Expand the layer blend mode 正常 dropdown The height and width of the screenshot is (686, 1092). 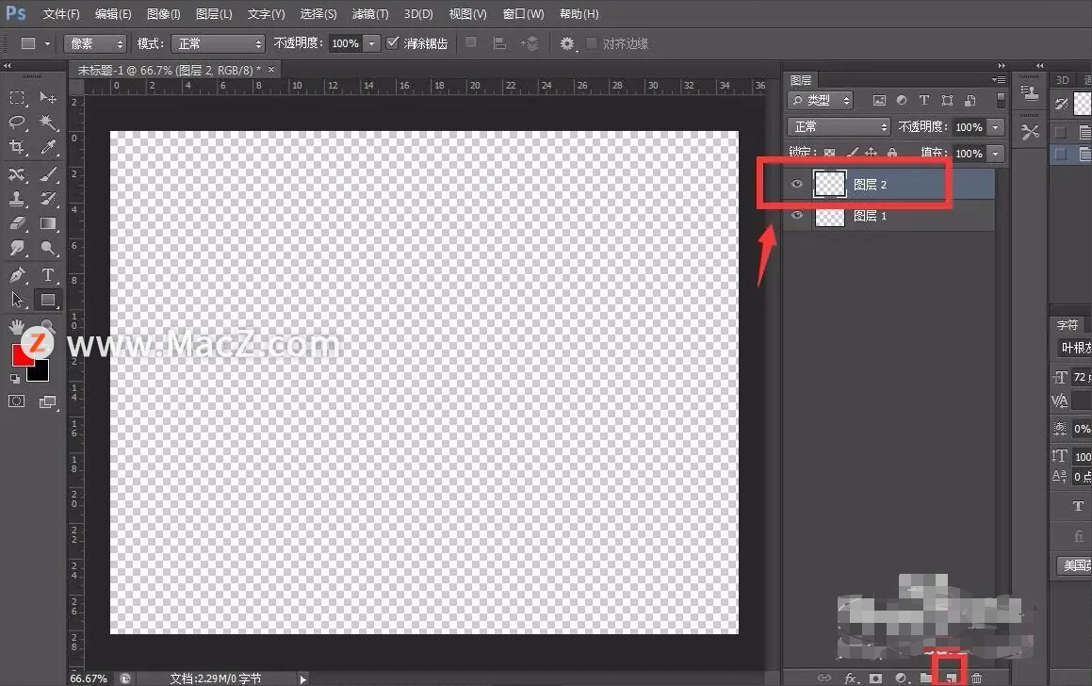(x=839, y=127)
